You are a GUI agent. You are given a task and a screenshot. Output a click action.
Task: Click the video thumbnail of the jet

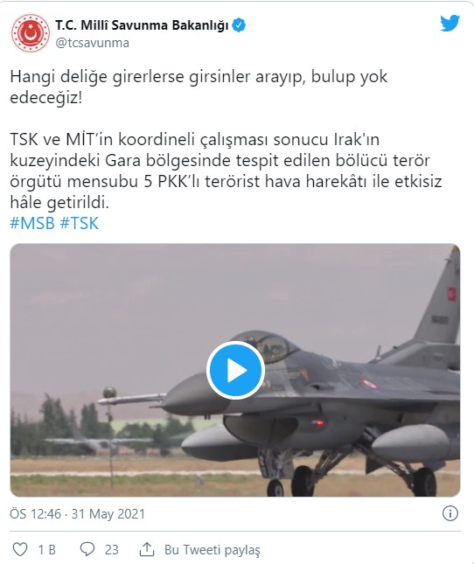coord(235,370)
